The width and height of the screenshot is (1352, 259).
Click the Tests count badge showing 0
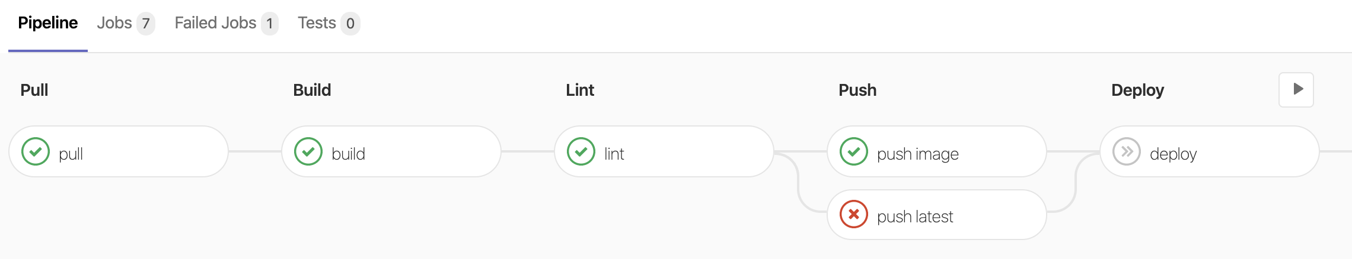350,24
